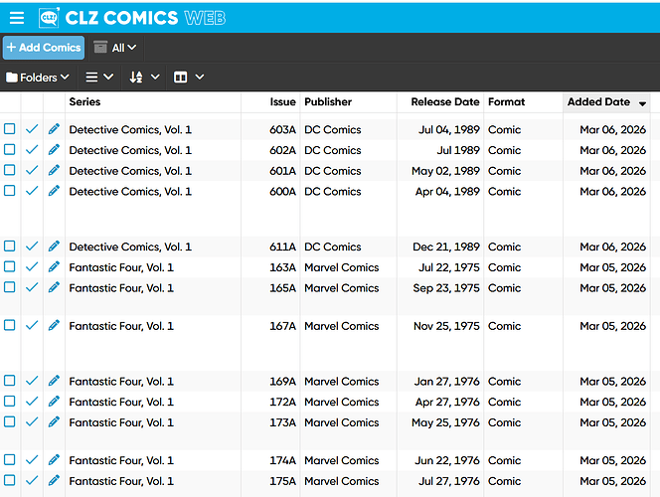
Task: Select checkbox for Detective Comics 601A
Action: point(9,170)
